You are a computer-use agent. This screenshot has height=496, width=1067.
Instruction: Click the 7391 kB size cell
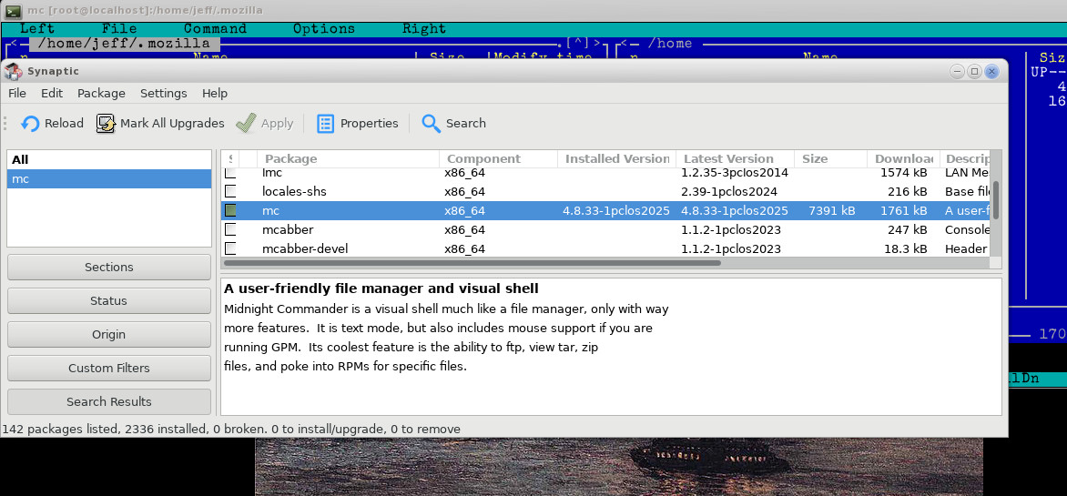point(832,210)
